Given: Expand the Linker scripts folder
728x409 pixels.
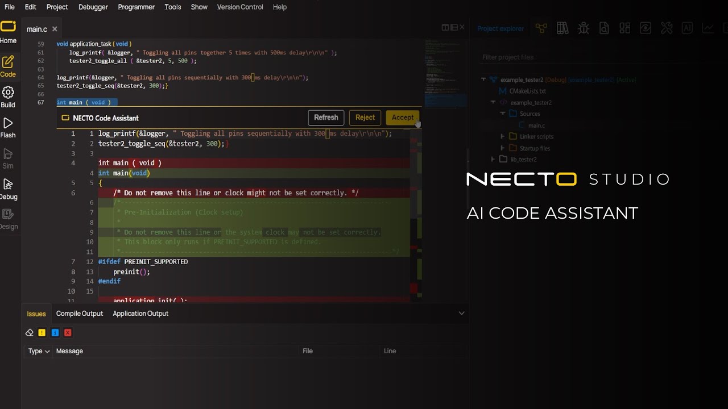Looking at the screenshot, I should coord(503,136).
